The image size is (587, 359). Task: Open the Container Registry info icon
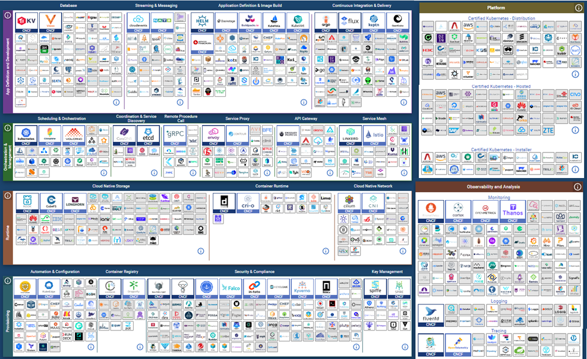click(140, 347)
